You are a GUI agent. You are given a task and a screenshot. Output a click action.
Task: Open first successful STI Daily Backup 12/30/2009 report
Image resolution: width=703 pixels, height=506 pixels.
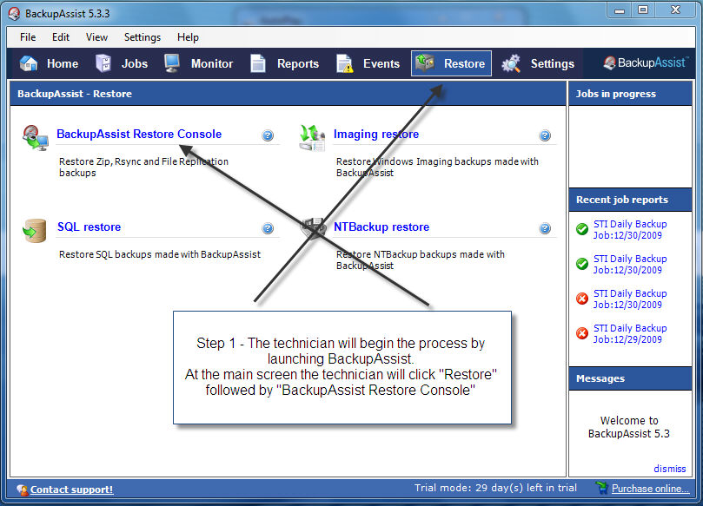630,230
